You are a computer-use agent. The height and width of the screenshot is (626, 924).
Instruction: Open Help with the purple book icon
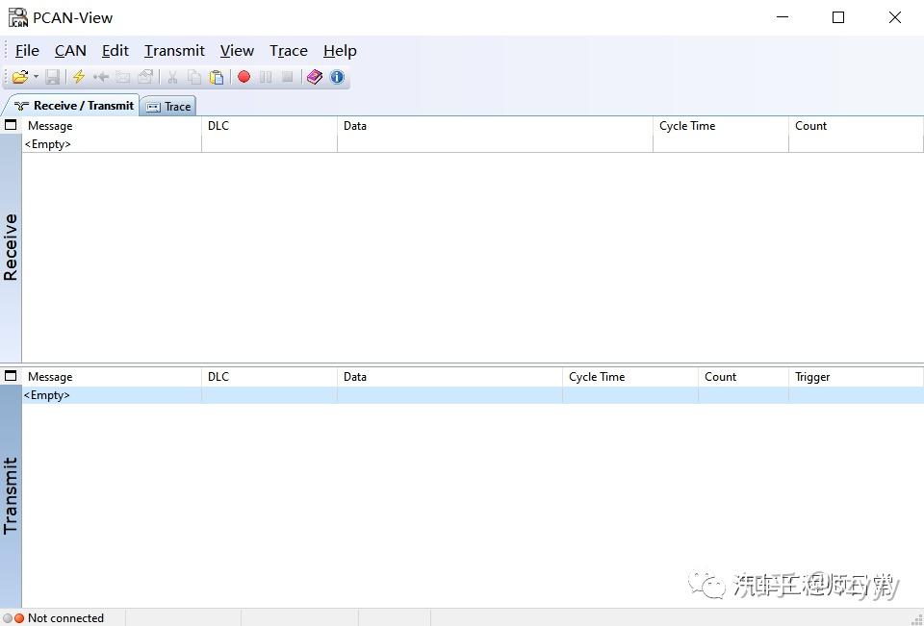coord(314,77)
